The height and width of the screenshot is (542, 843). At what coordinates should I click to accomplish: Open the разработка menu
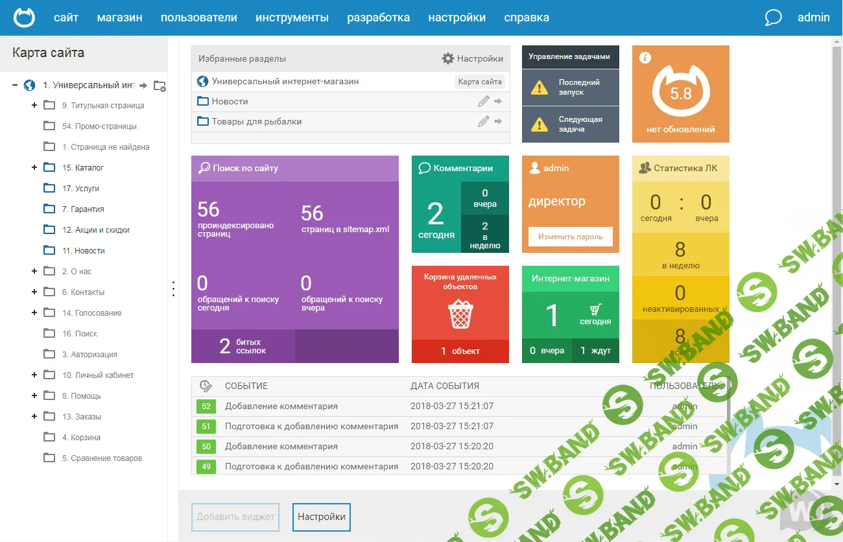(378, 18)
